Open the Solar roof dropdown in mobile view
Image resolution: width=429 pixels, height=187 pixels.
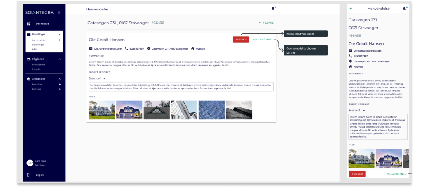tap(357, 110)
